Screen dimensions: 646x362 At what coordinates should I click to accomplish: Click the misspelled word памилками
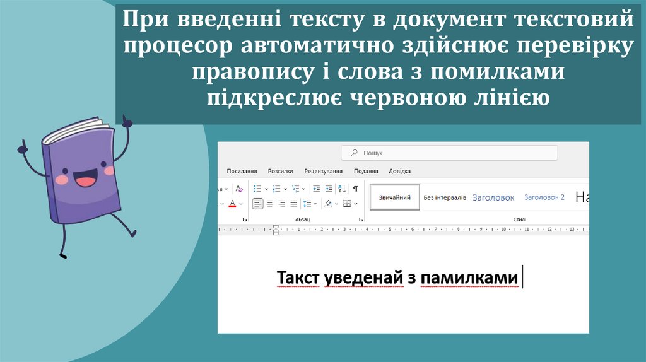pyautogui.click(x=469, y=278)
